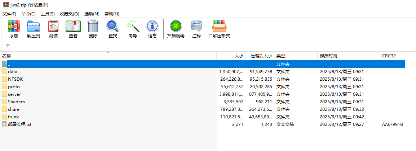Run the 测试 (Test) archive tool
This screenshot has height=151, width=416.
pos(53,29)
